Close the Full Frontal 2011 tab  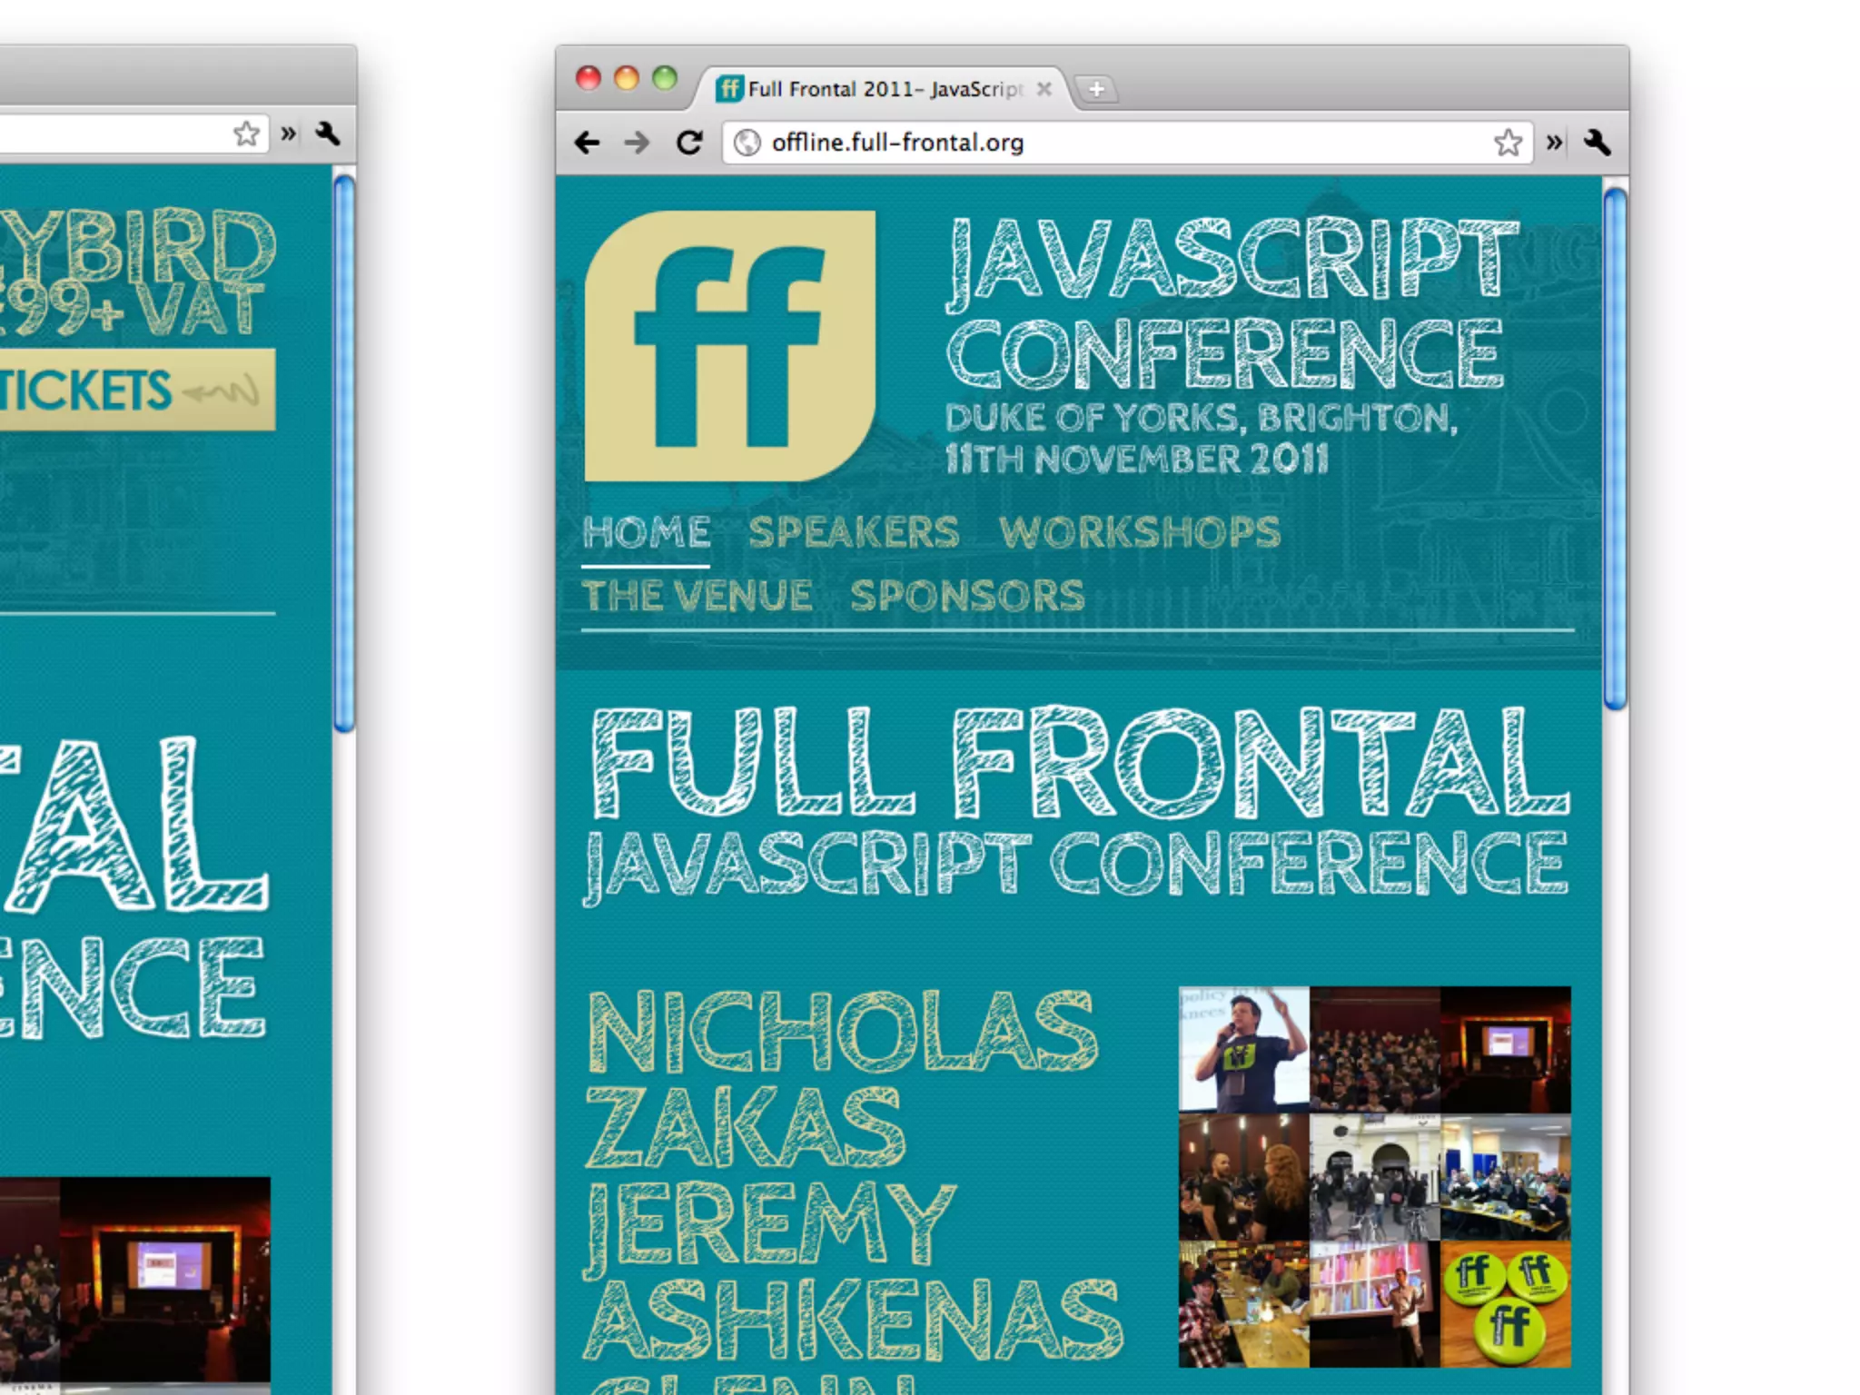pyautogui.click(x=1044, y=89)
